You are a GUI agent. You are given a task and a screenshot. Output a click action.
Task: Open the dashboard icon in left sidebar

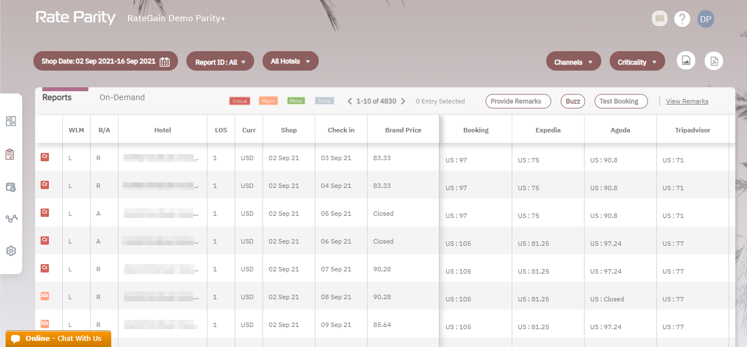click(x=11, y=121)
